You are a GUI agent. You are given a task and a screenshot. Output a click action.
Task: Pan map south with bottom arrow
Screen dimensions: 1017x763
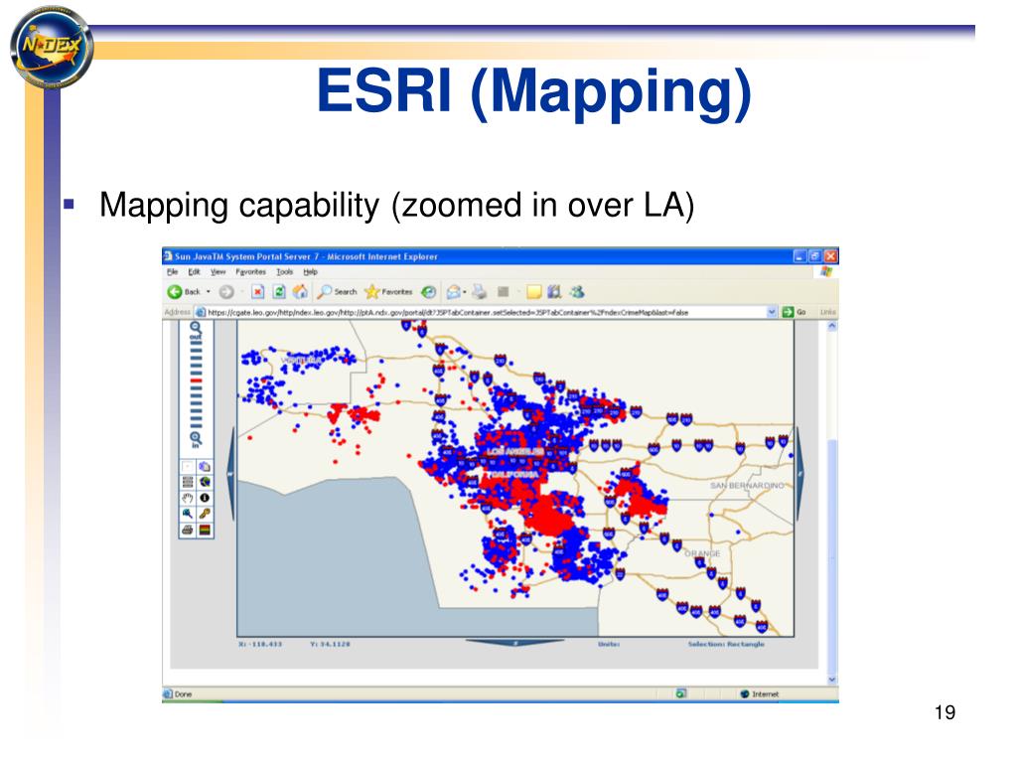click(x=515, y=643)
